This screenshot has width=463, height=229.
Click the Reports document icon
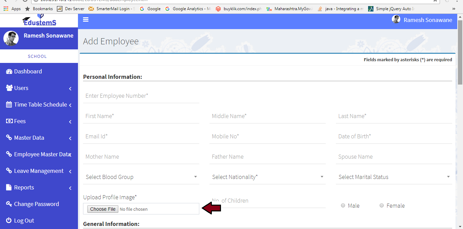9,187
